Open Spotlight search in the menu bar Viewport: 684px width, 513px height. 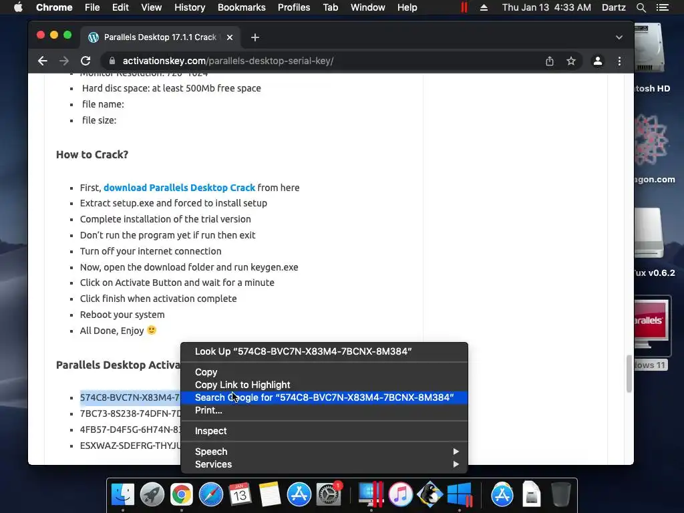(x=641, y=7)
